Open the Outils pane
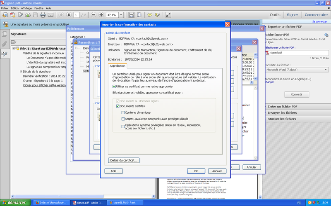The height and width of the screenshot is (206, 331). (x=275, y=15)
